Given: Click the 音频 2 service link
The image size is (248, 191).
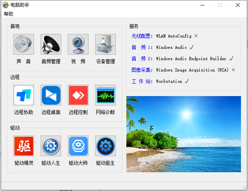Looking at the screenshot, I should [x=142, y=59].
